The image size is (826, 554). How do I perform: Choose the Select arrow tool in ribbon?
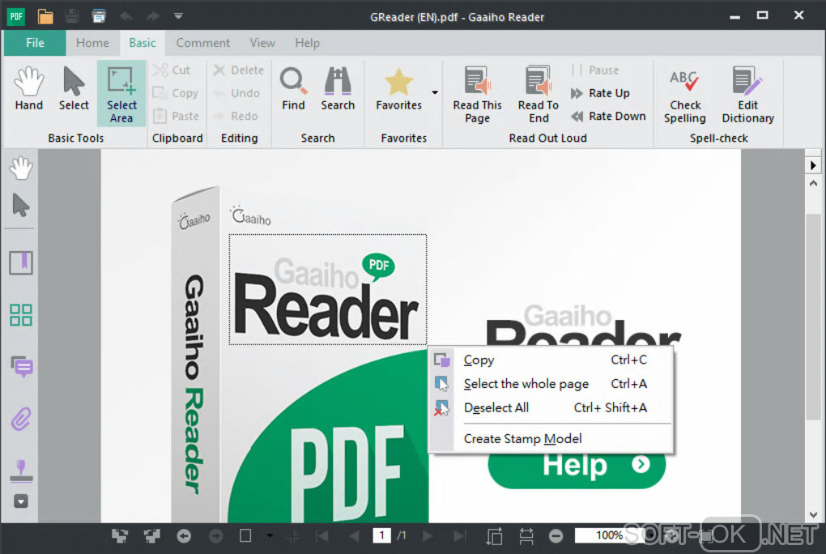(74, 88)
